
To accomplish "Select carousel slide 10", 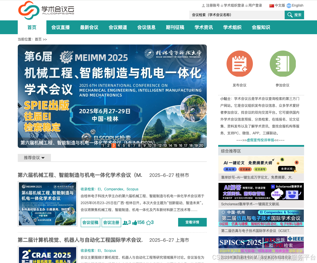I will point(149,145).
